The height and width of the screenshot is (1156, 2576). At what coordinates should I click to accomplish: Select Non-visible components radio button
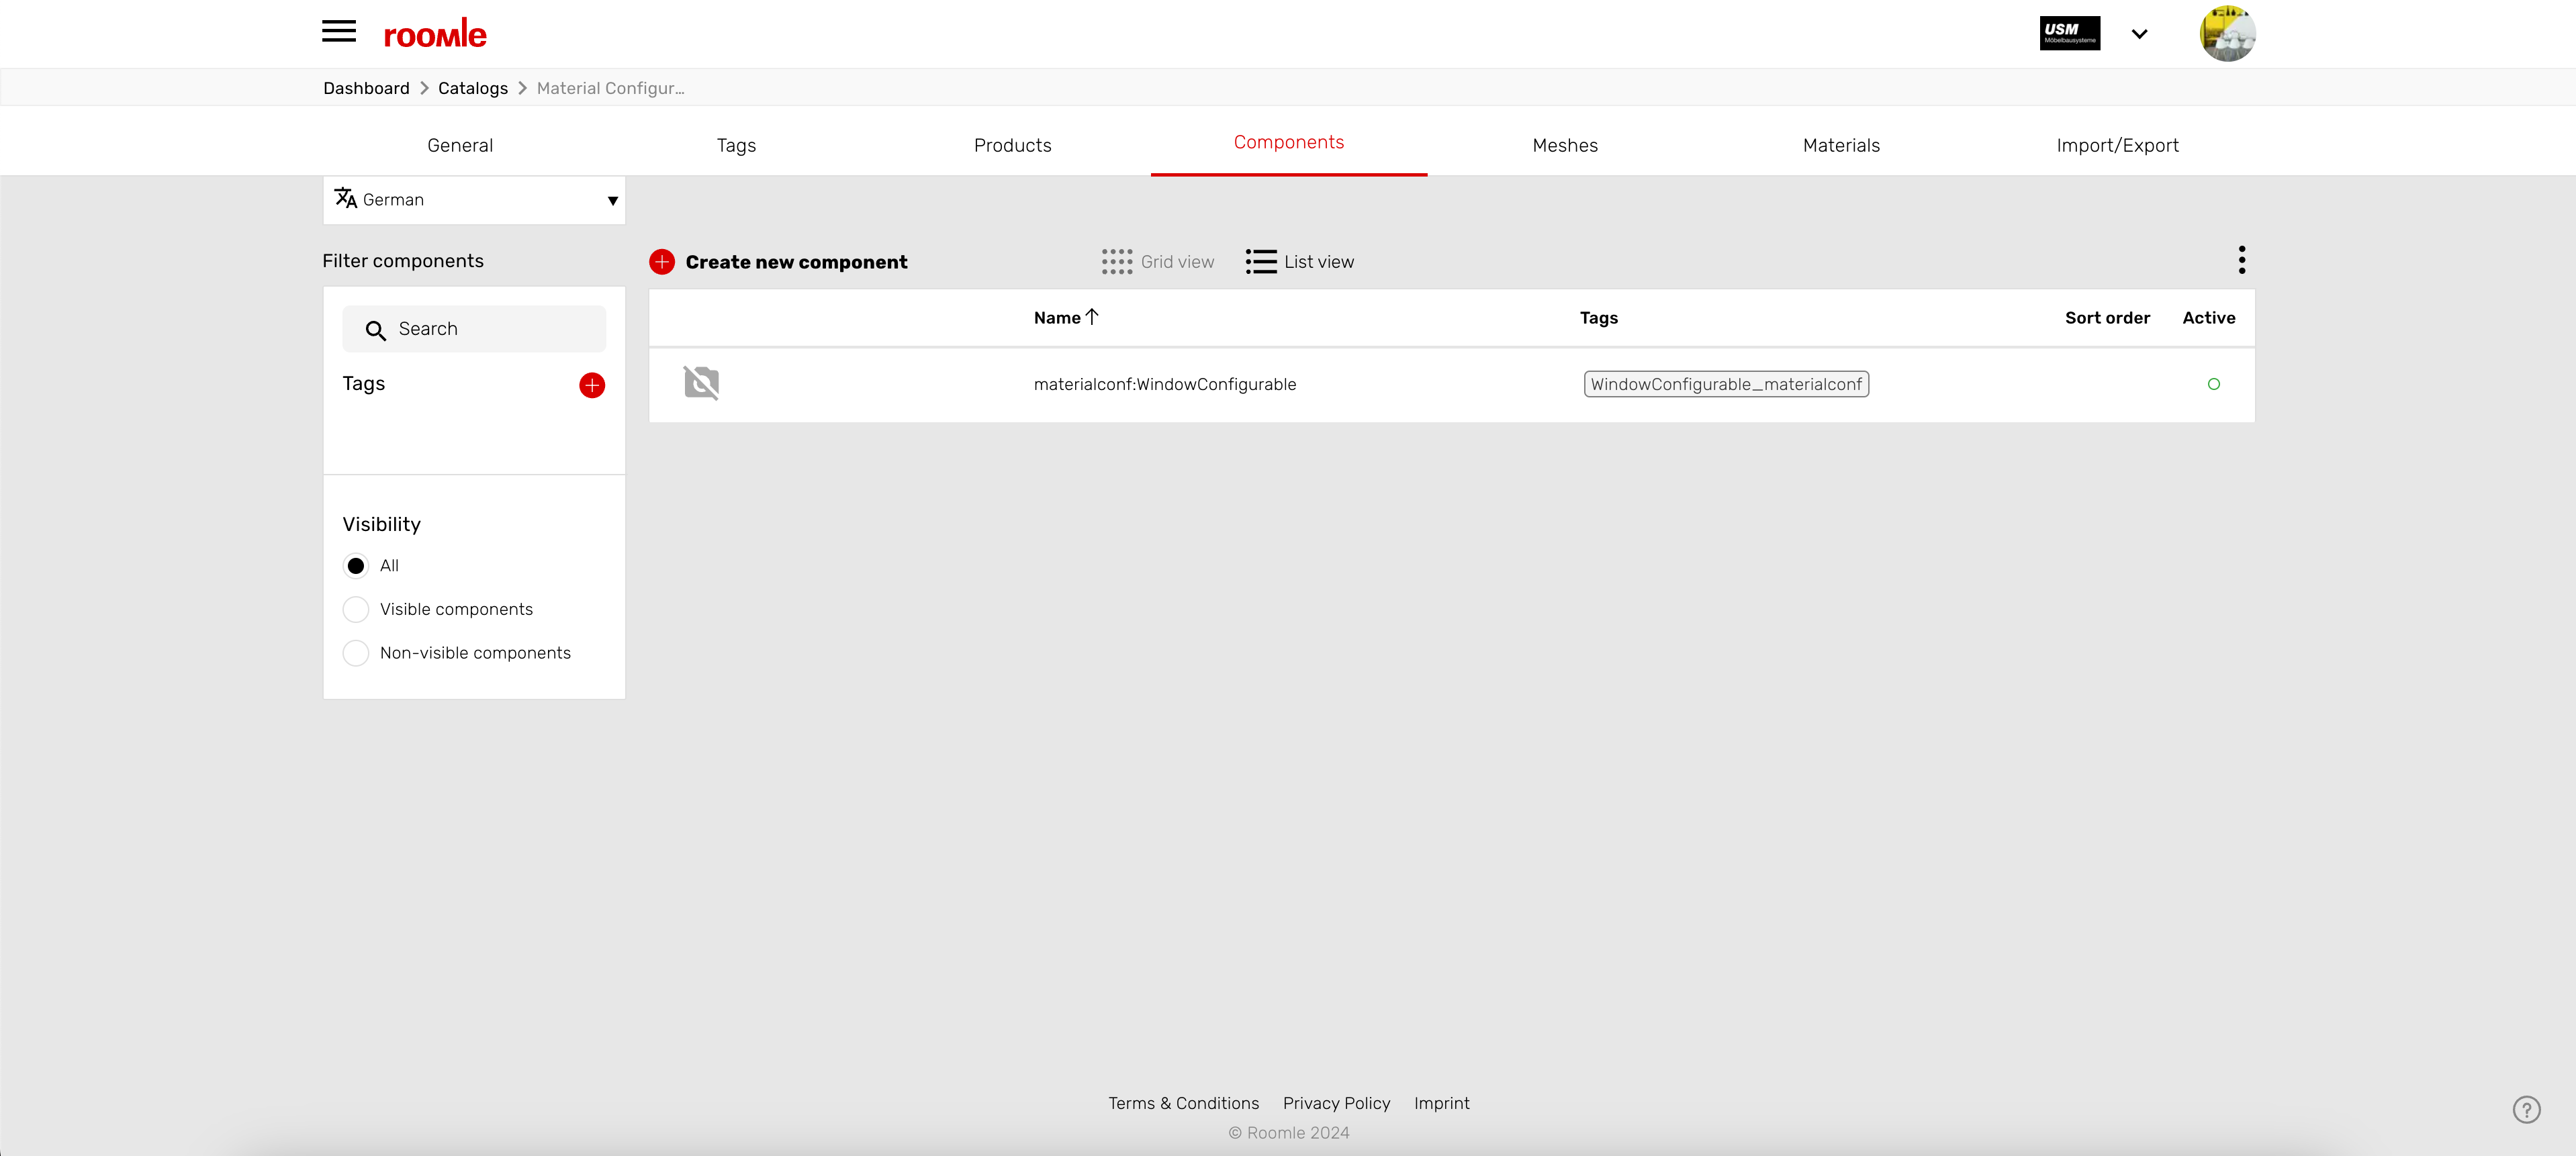click(x=356, y=653)
